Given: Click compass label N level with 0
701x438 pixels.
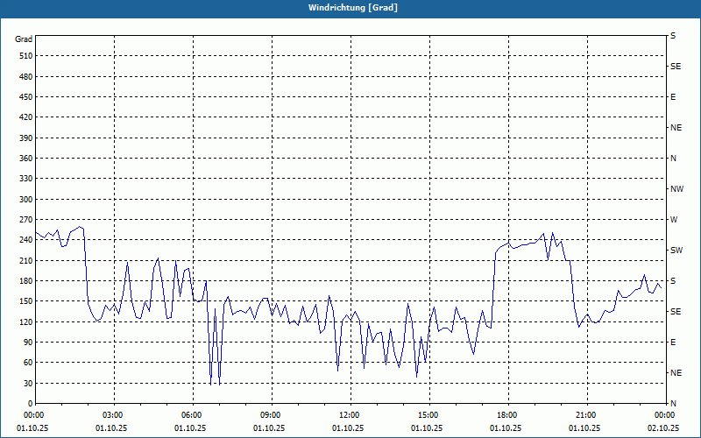Looking at the screenshot, I should [x=674, y=404].
